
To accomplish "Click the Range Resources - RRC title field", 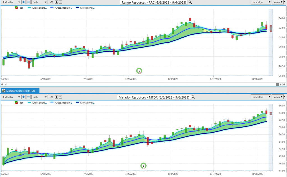I will 154,2.
